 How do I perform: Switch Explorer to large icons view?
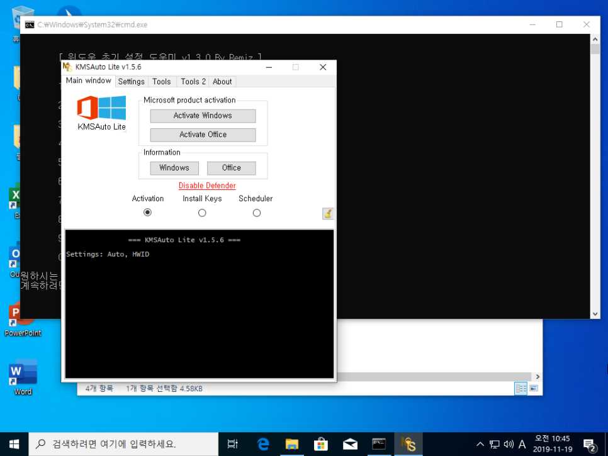[534, 388]
